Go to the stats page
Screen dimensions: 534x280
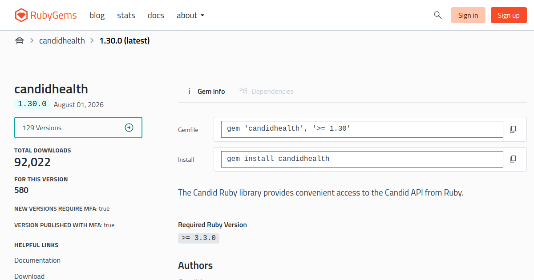coord(126,16)
